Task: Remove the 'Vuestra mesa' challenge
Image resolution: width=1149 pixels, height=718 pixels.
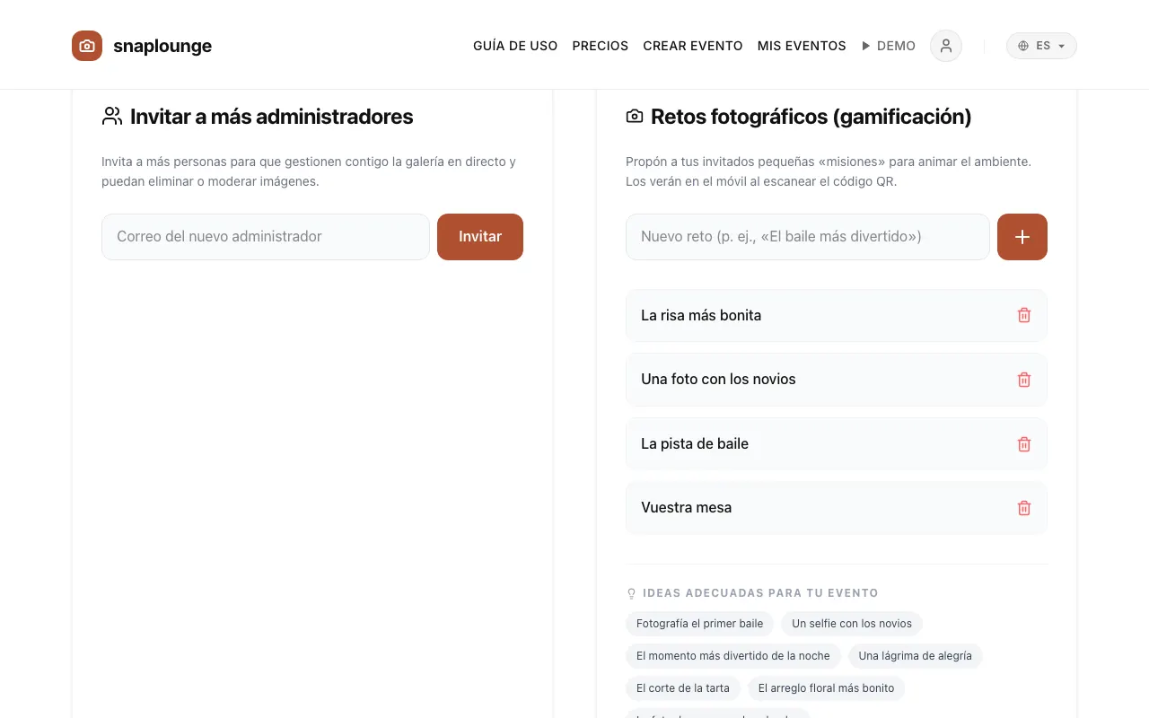Action: 1024,508
